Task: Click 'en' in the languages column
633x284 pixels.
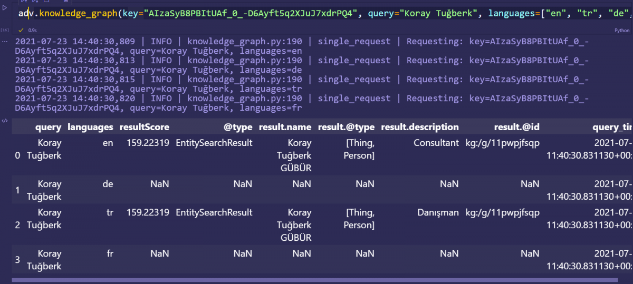Action: point(107,143)
